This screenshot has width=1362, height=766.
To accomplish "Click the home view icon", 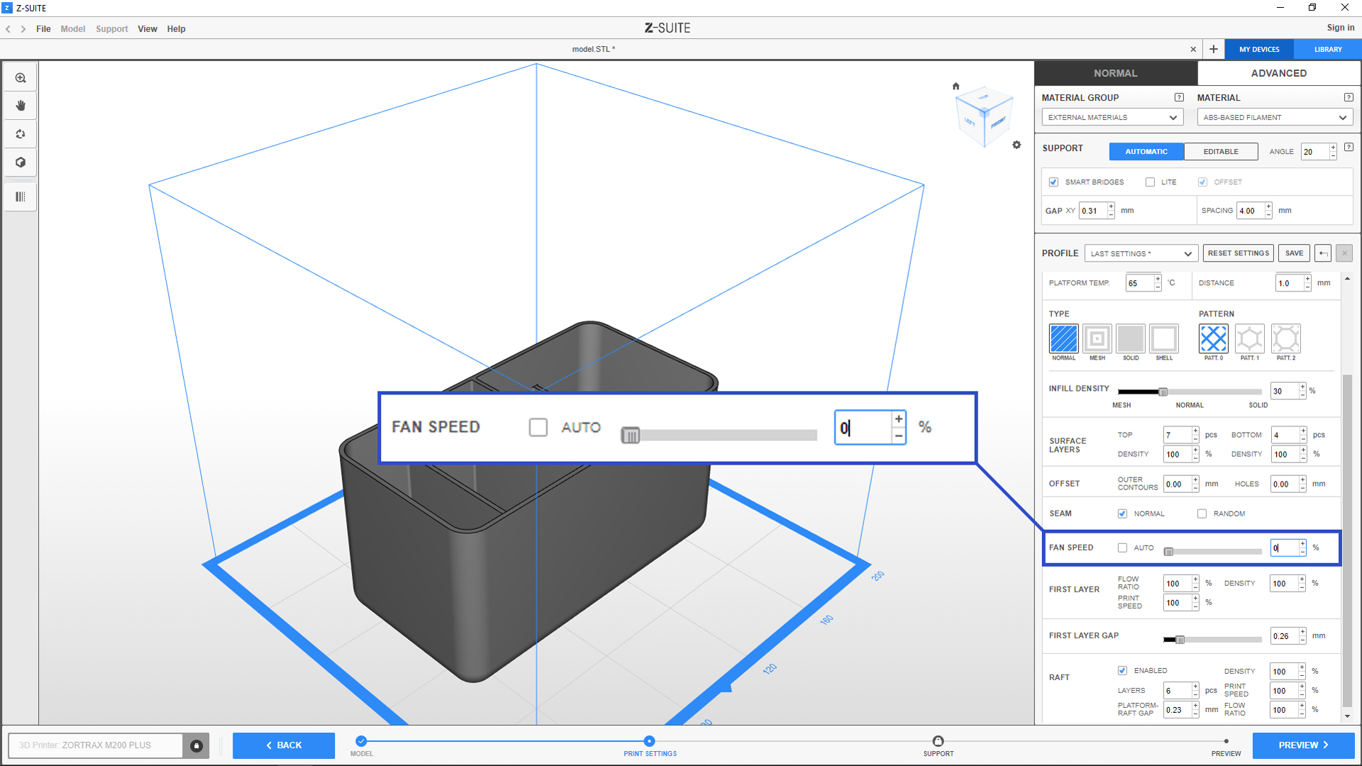I will (x=956, y=86).
